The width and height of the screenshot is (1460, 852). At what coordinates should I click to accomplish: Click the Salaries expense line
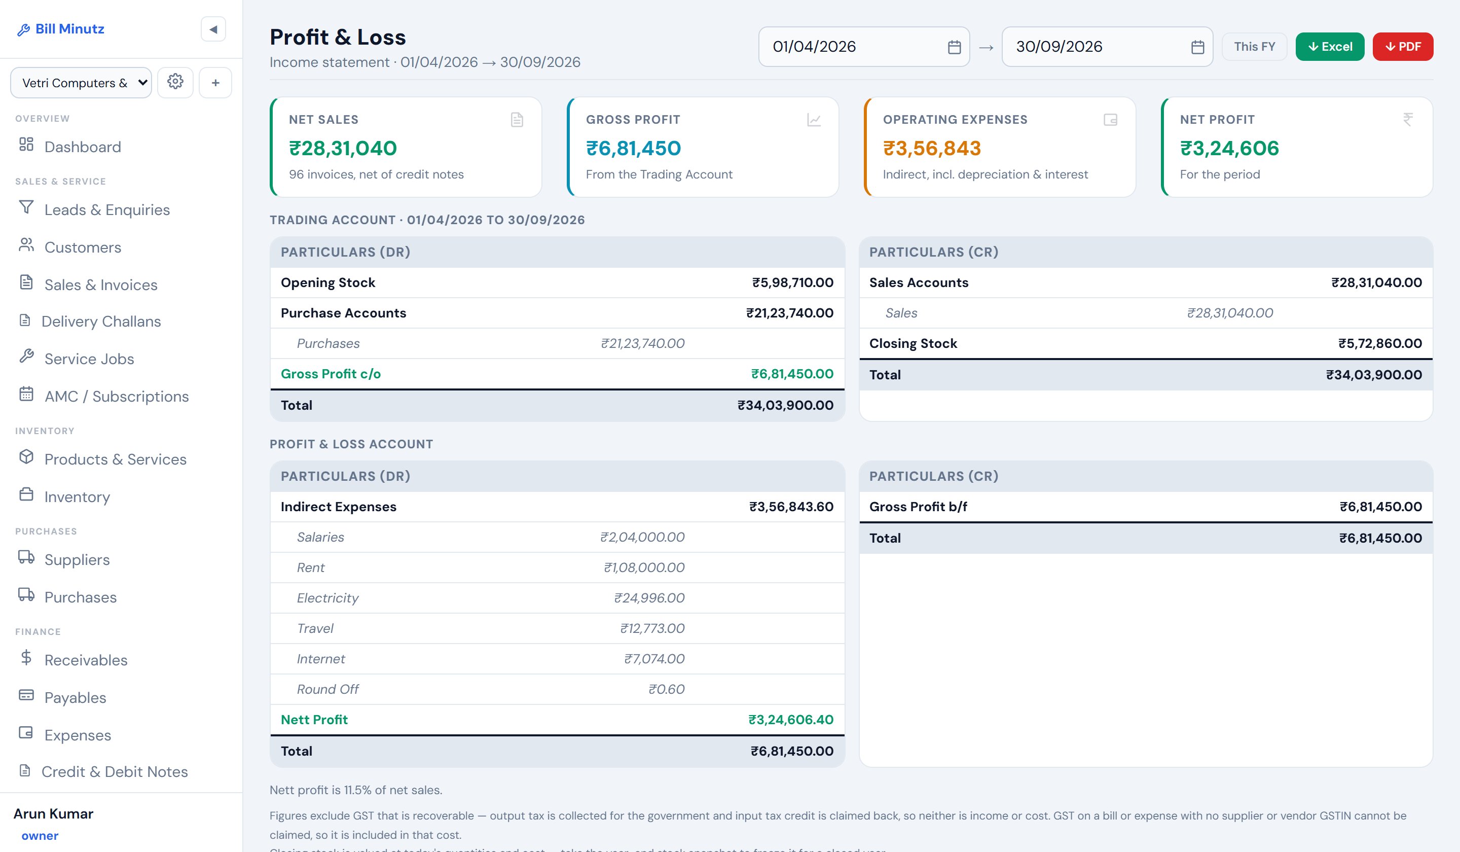557,537
